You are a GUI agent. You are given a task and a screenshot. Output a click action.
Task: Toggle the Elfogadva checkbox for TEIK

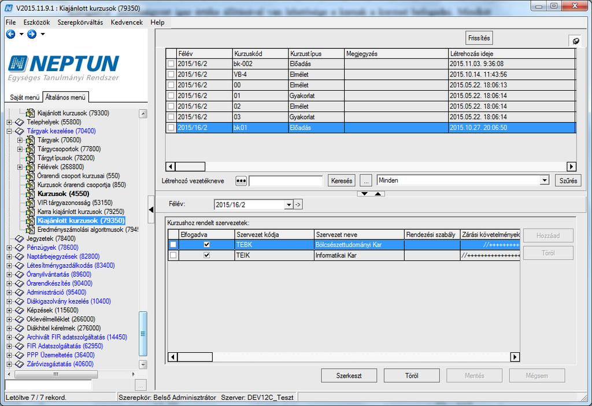point(206,255)
